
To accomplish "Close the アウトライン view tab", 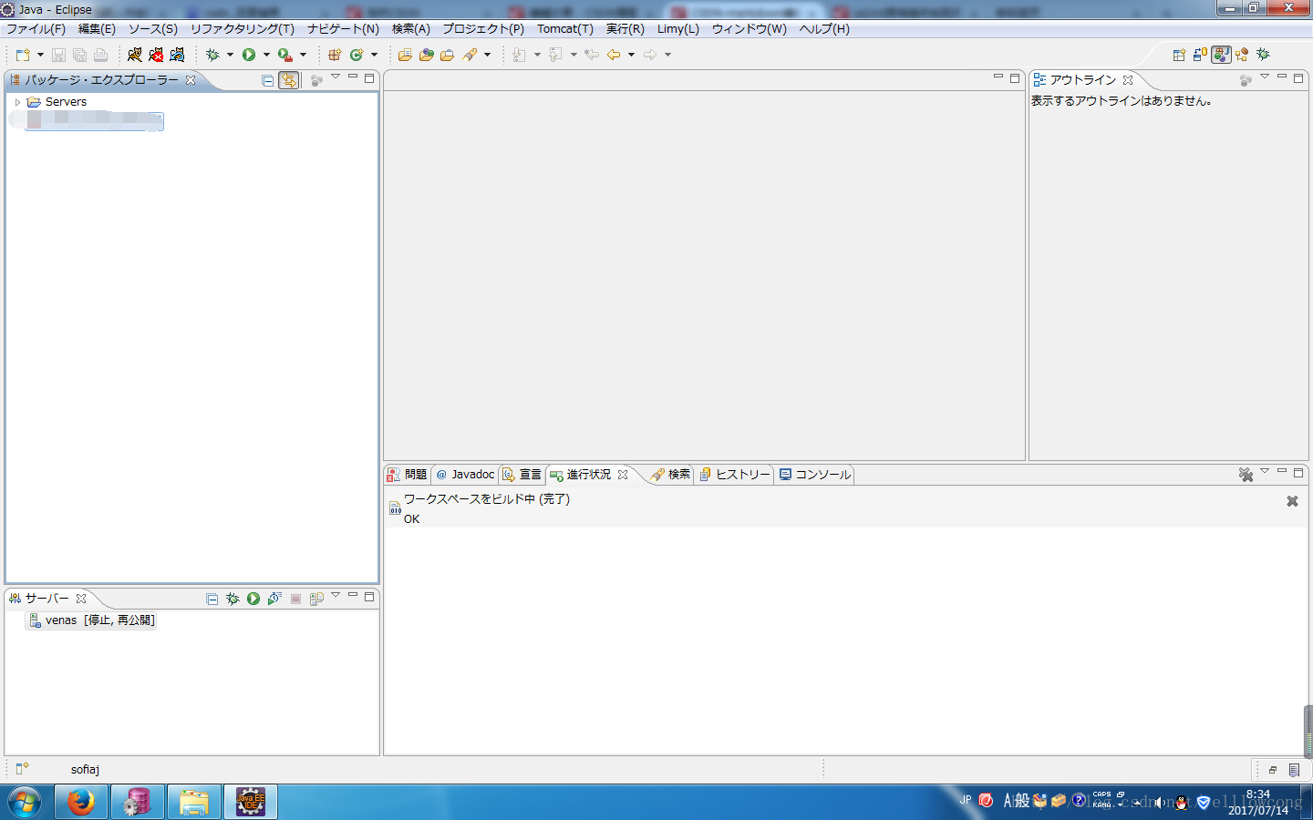I will tap(1128, 80).
